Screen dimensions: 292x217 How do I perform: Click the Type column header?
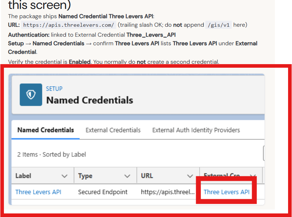point(106,176)
